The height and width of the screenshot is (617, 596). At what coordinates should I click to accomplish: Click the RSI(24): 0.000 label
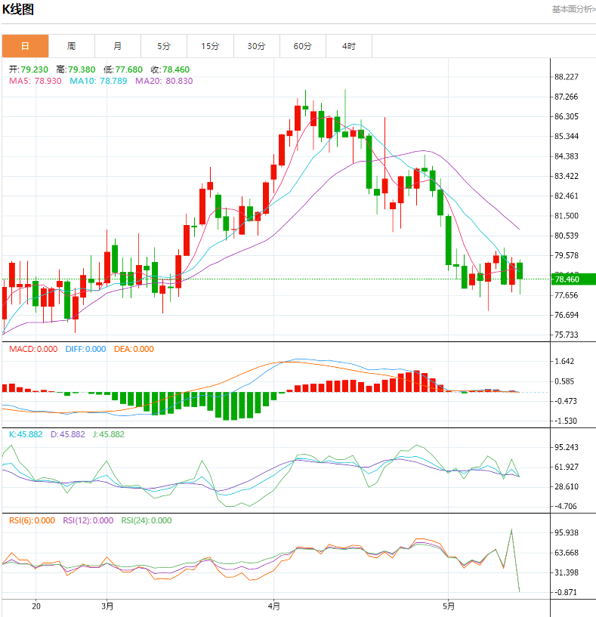(x=147, y=520)
